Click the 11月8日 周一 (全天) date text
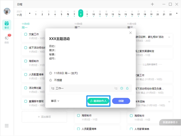Image resolution: width=181 pixels, height=136 pixels. pos(66,73)
